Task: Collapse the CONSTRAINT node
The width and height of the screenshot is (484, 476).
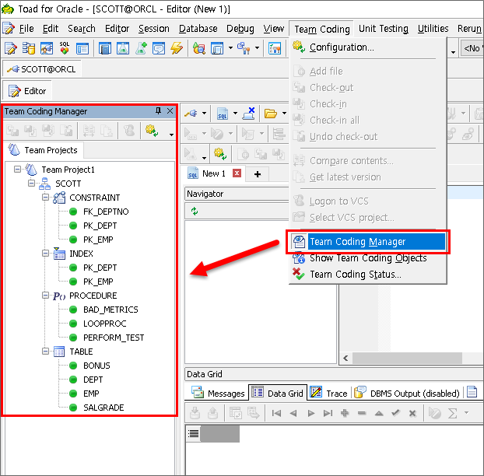Action: [x=45, y=197]
